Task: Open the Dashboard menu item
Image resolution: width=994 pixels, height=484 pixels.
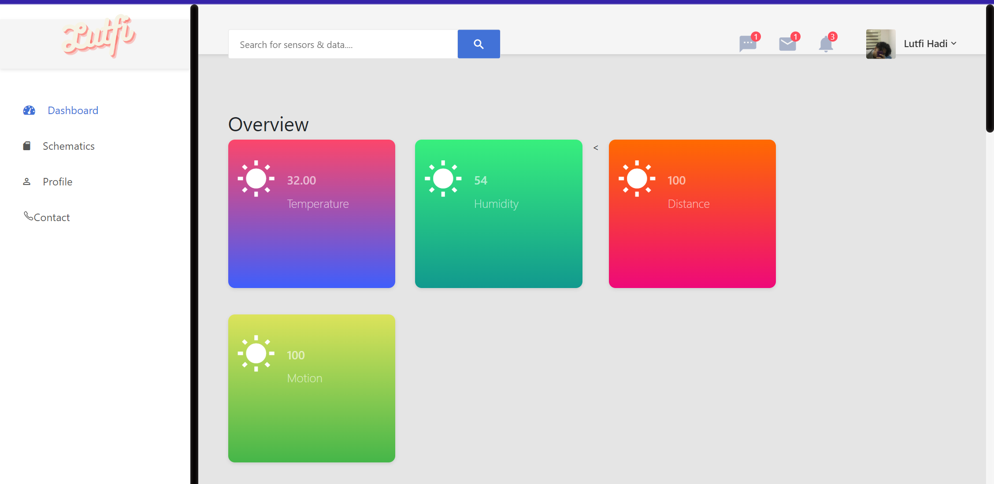Action: (73, 111)
